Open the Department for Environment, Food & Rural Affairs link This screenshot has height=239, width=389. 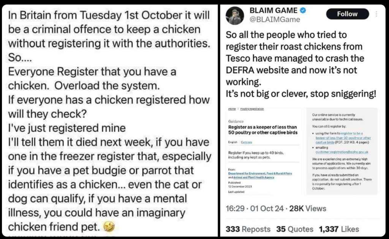(260, 173)
